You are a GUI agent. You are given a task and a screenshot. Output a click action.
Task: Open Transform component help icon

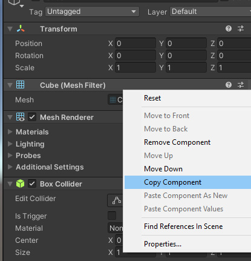click(x=229, y=28)
